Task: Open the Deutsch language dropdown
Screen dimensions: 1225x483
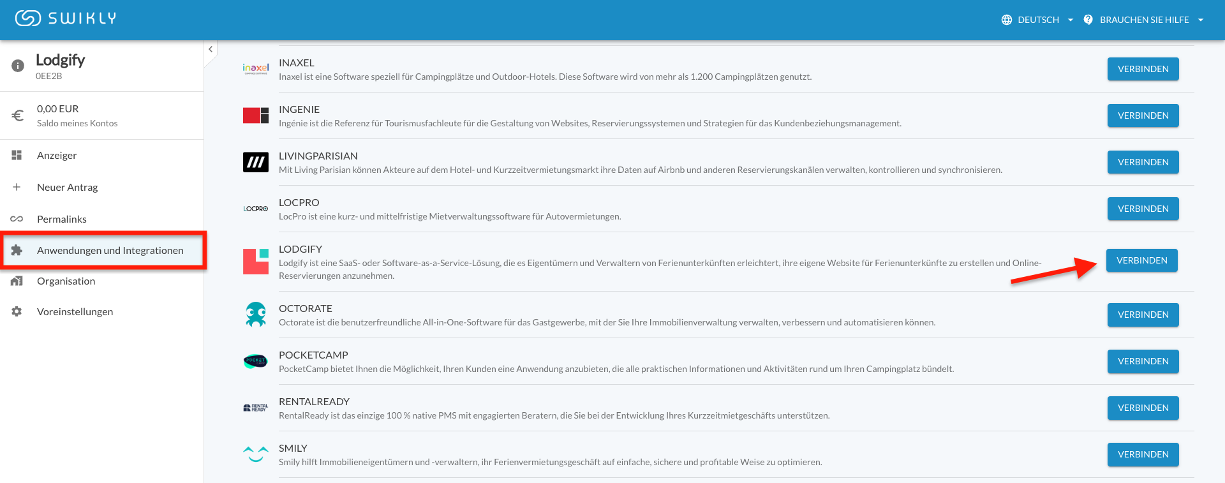Action: coord(1045,20)
